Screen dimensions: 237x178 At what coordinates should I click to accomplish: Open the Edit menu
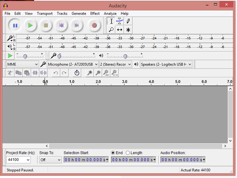tap(18, 13)
